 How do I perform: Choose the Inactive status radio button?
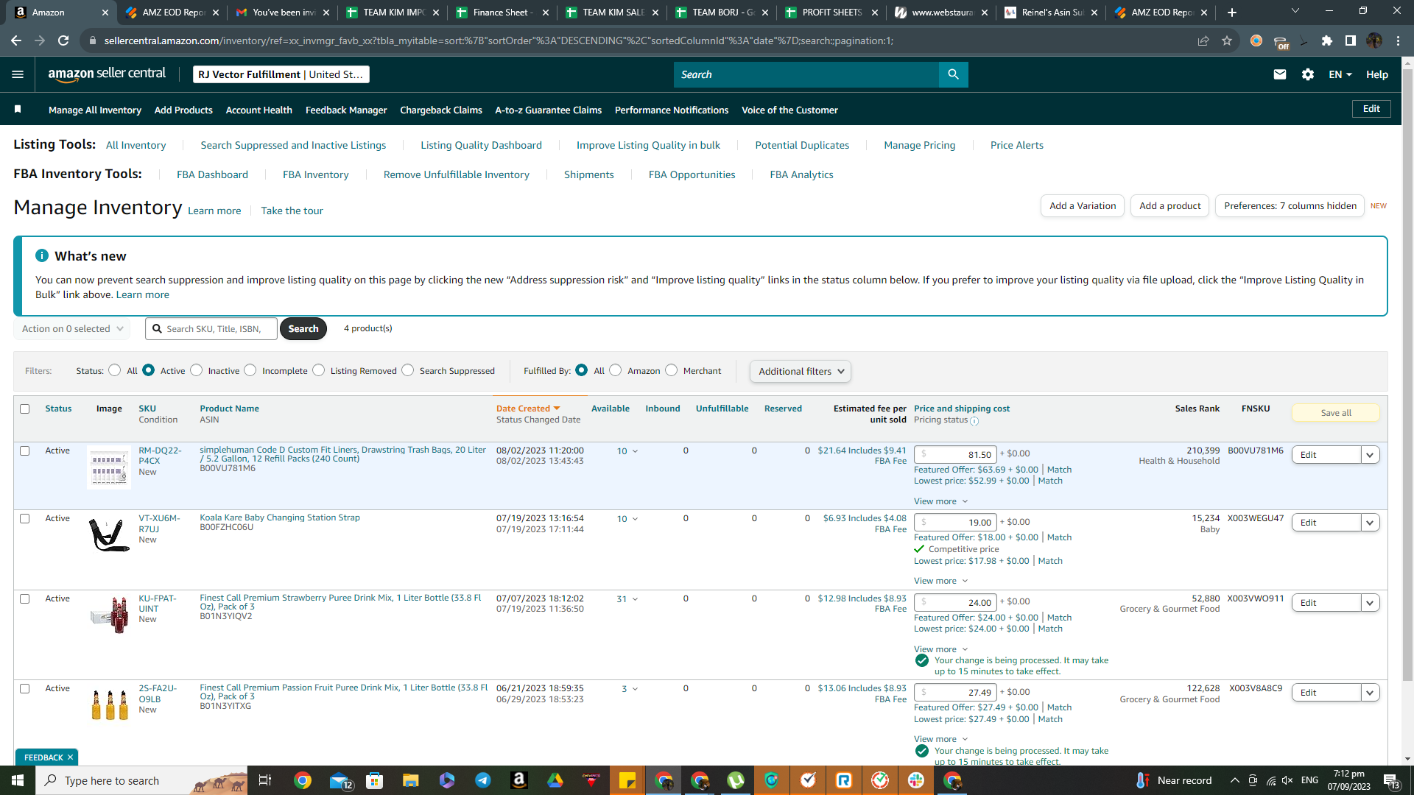pos(196,370)
